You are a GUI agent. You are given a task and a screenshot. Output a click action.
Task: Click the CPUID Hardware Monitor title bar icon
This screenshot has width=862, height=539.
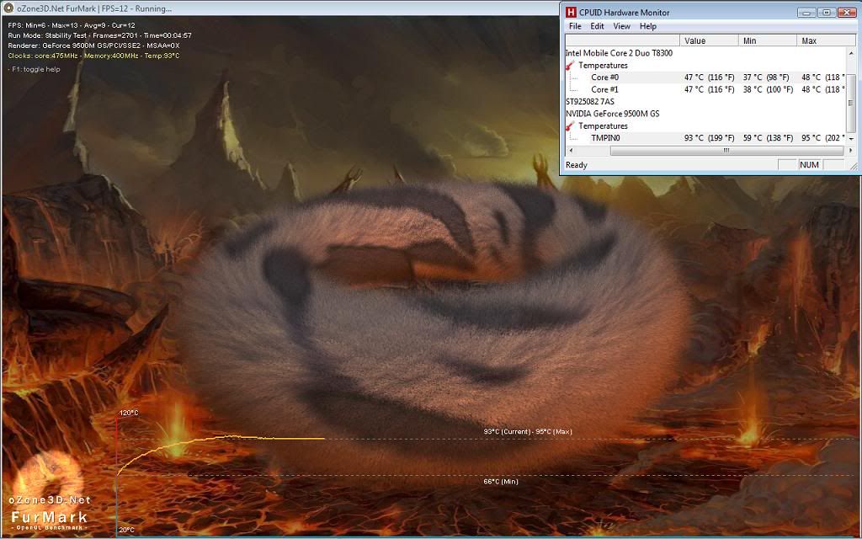coord(572,12)
